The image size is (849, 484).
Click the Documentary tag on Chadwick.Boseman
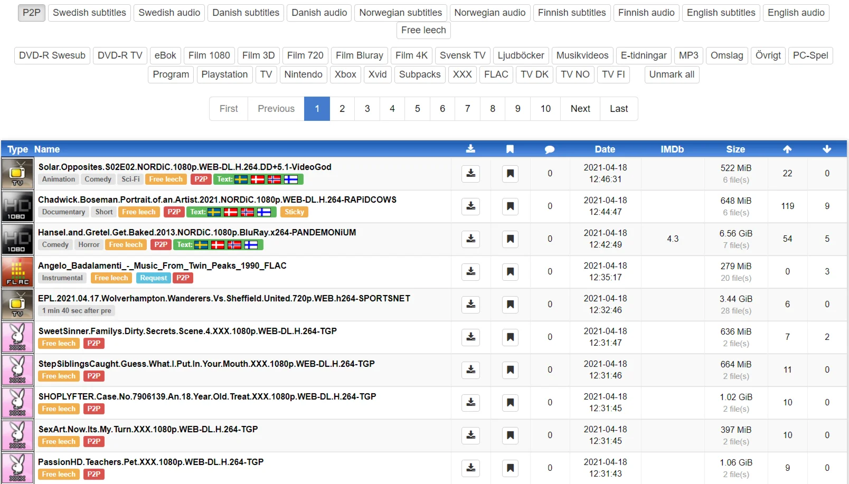(63, 212)
